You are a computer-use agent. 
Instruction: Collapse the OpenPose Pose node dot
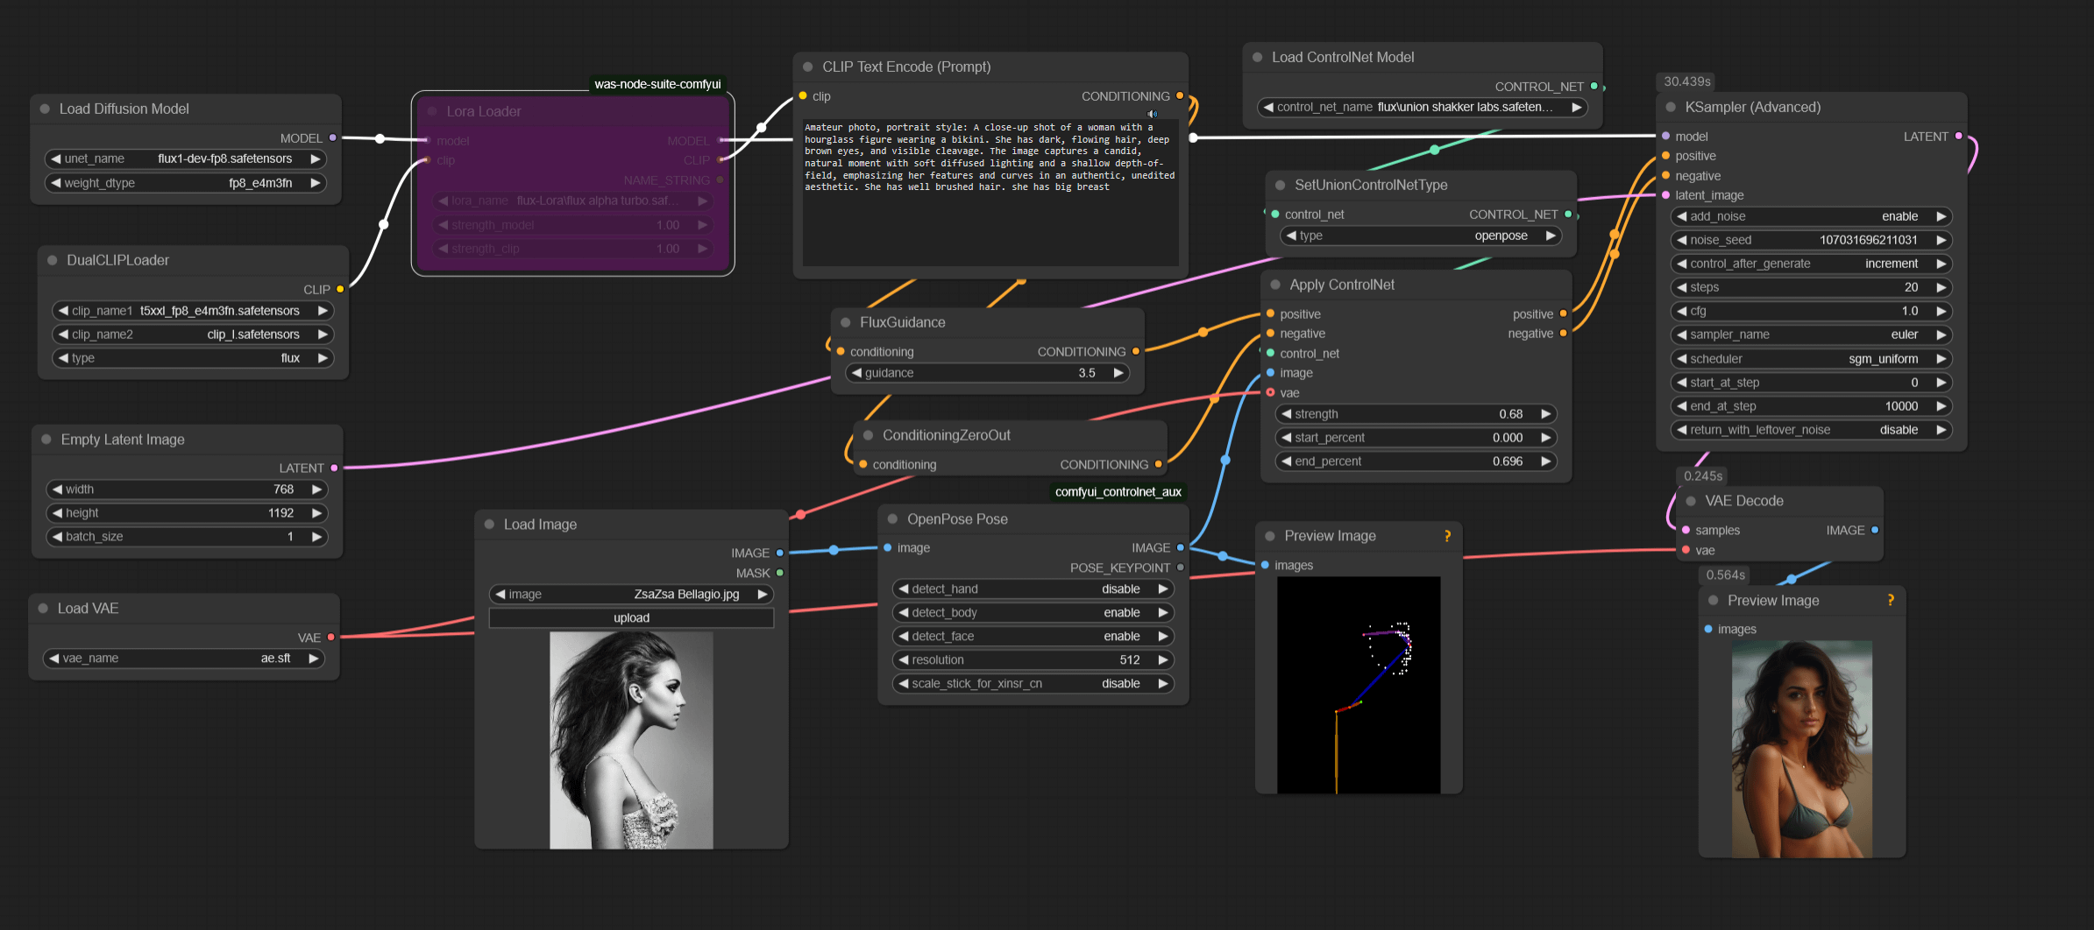tap(892, 519)
